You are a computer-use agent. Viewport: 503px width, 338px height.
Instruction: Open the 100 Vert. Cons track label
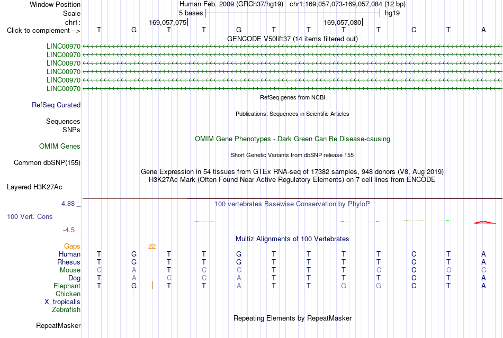pos(30,216)
